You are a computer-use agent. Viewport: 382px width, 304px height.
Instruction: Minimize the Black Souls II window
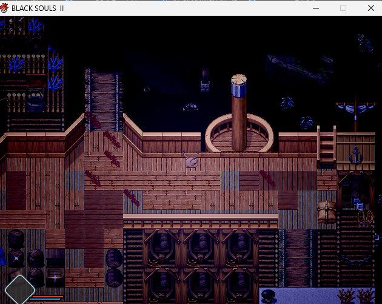[316, 8]
